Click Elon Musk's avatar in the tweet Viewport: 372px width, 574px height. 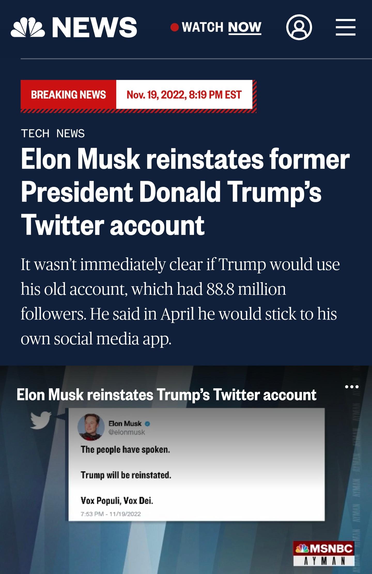click(x=91, y=427)
